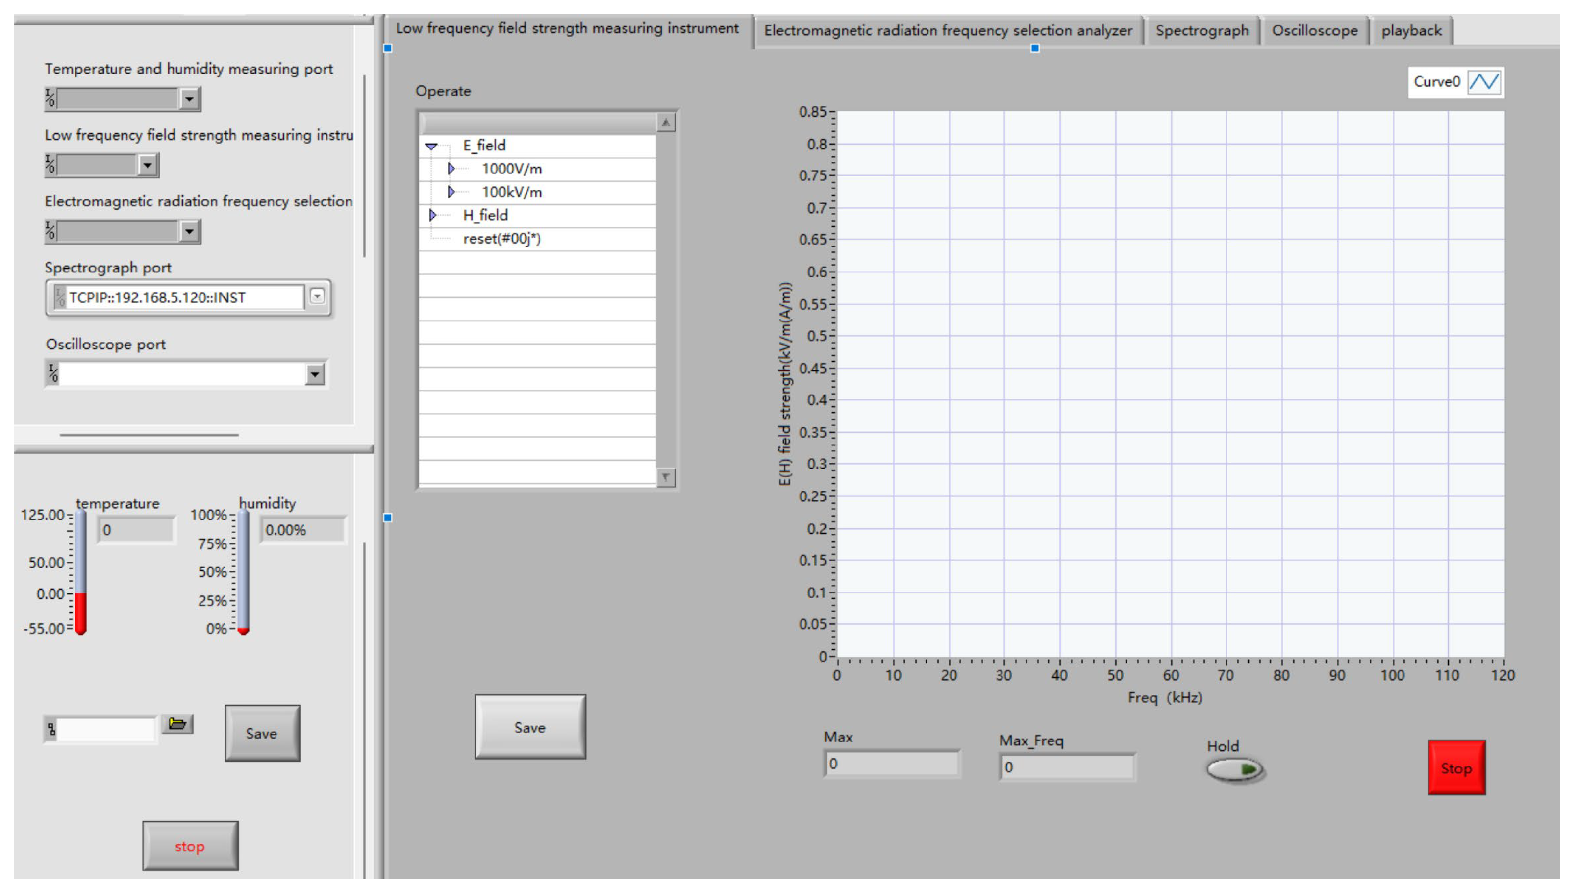Expand the H_field tree node
The image size is (1578, 889).
point(432,215)
